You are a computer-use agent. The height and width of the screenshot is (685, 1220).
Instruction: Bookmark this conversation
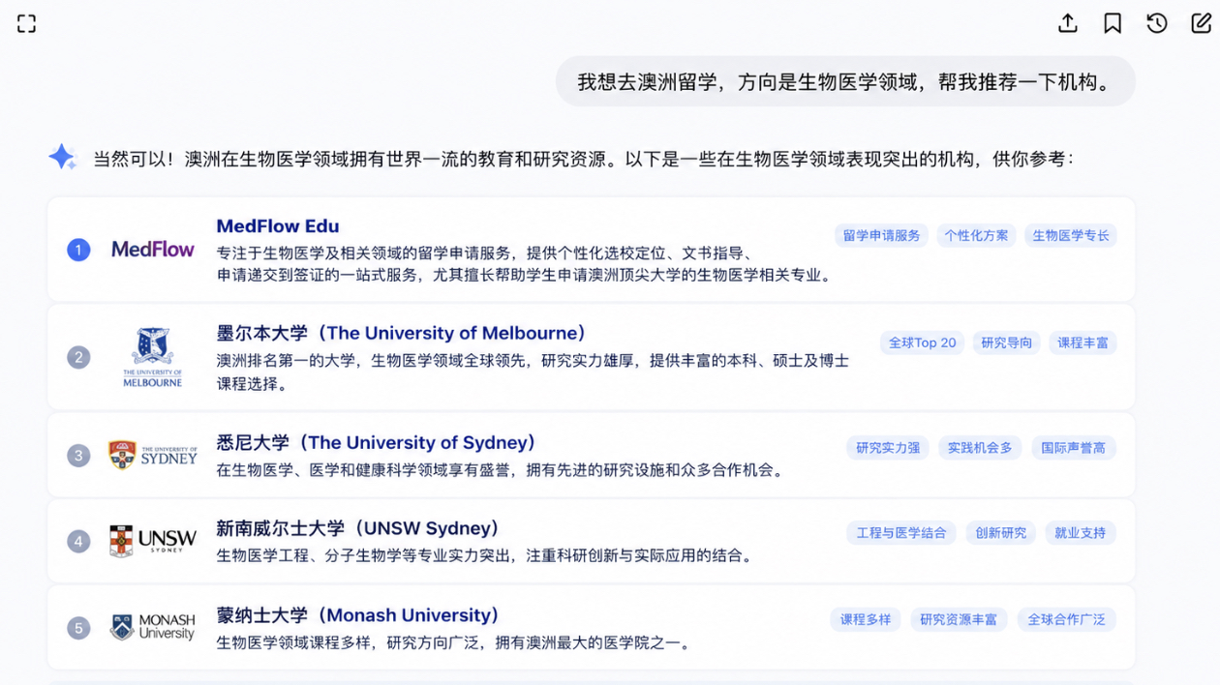click(x=1113, y=23)
